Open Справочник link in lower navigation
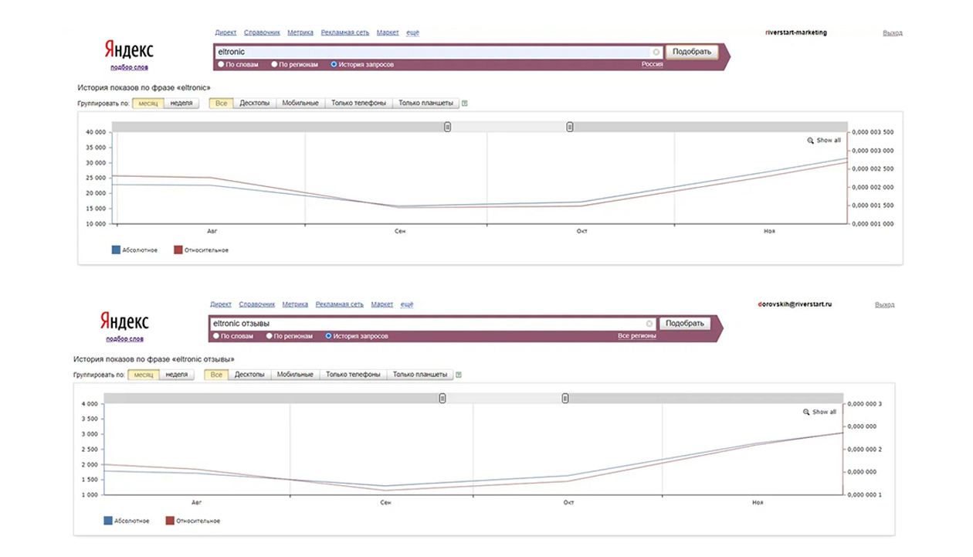973x557 pixels. pos(257,304)
